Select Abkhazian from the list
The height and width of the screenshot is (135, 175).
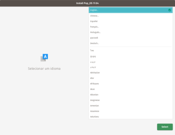click(131, 73)
